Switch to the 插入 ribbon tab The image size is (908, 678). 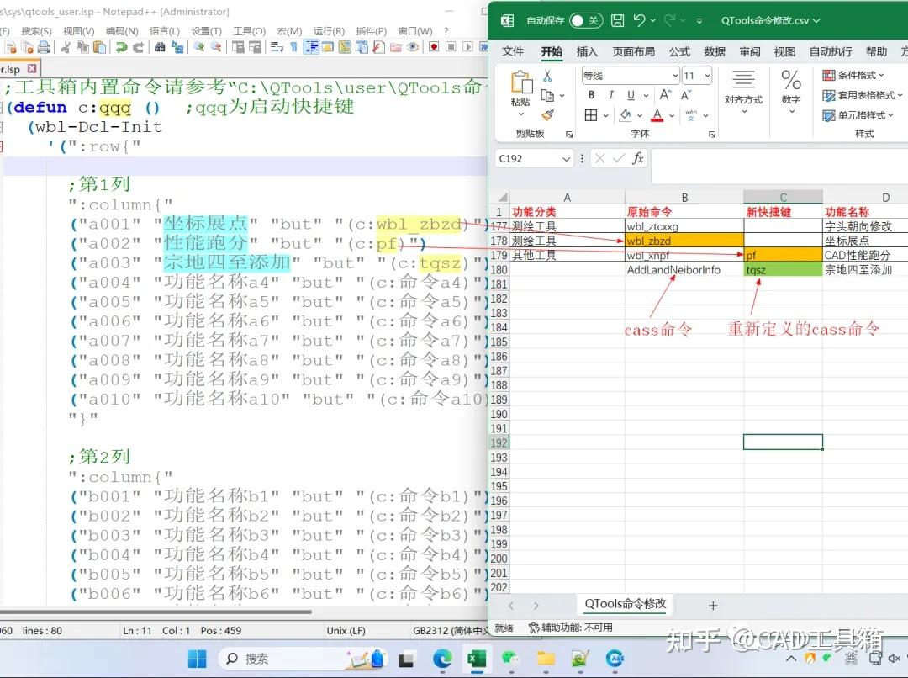click(x=586, y=51)
